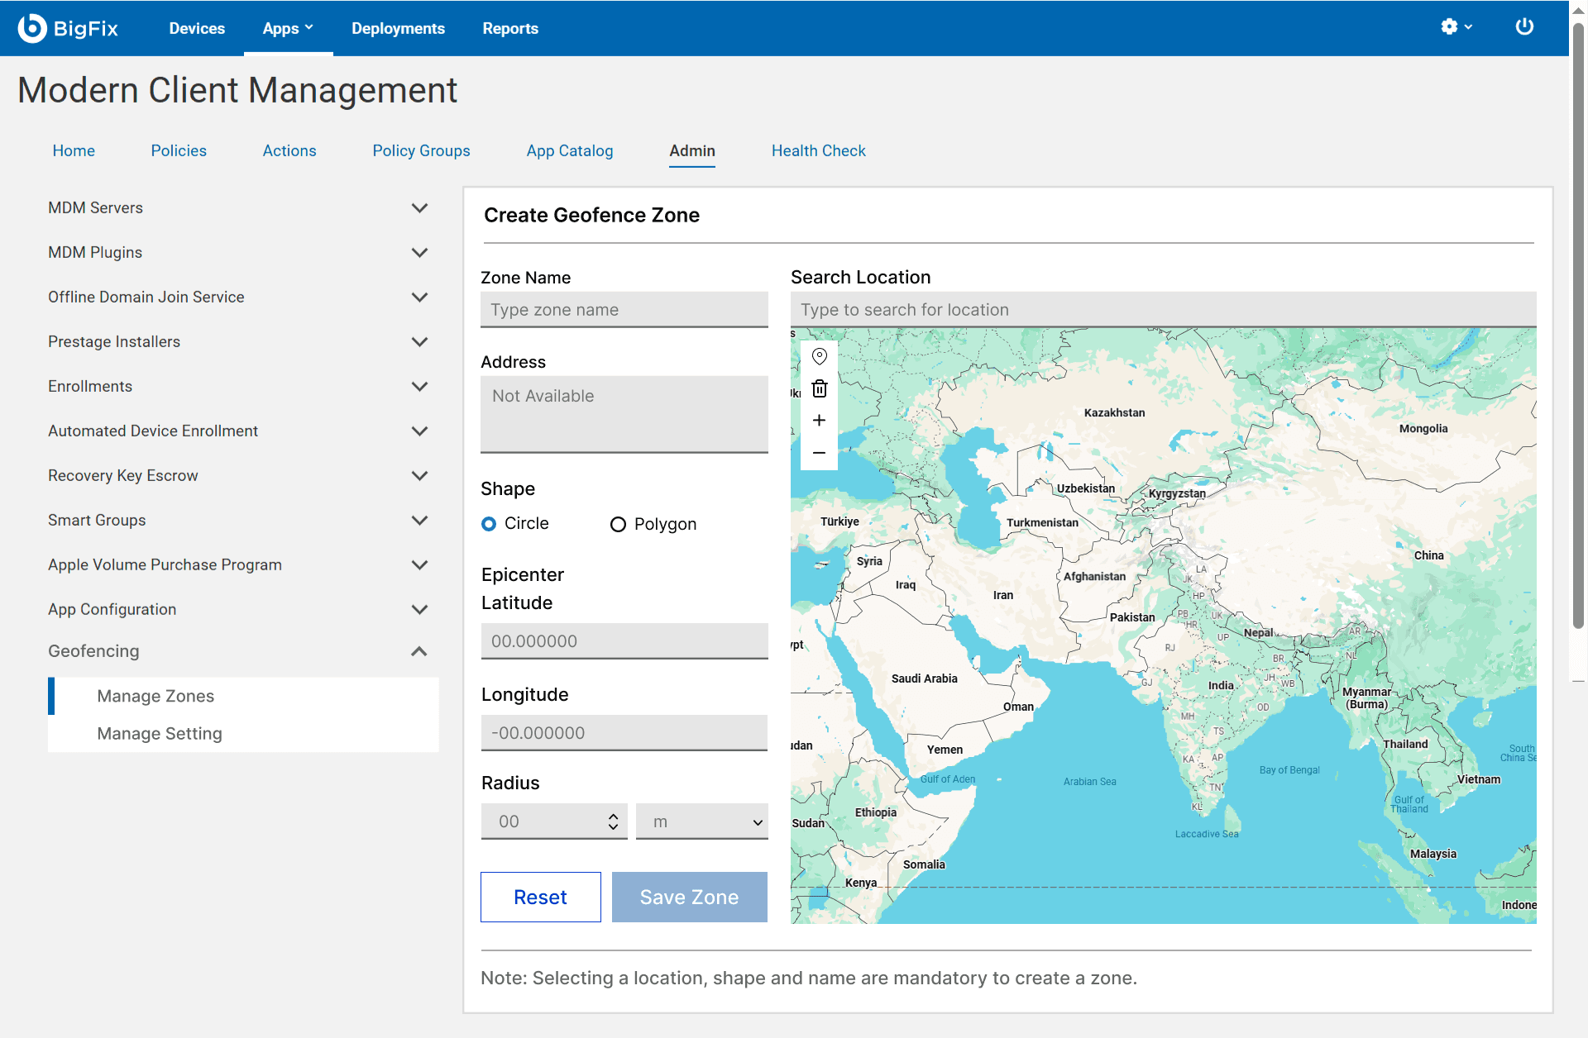Open Devices in top navigation
The height and width of the screenshot is (1038, 1588).
pos(197,28)
